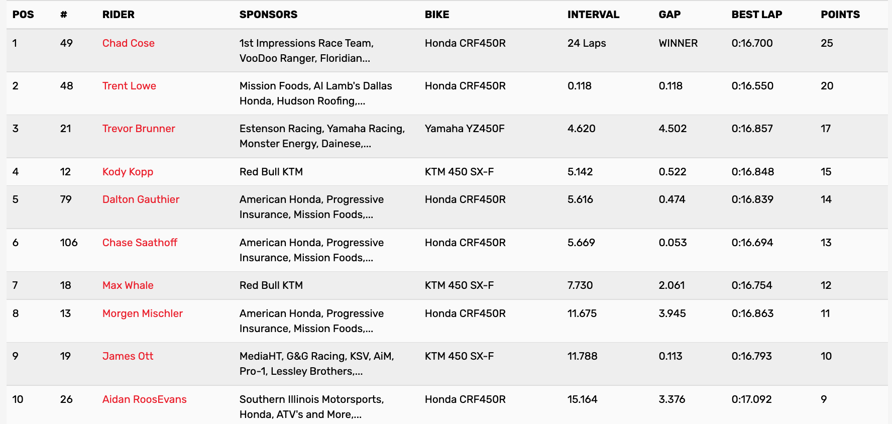Click the Max Whale link
This screenshot has width=892, height=424.
[x=128, y=285]
